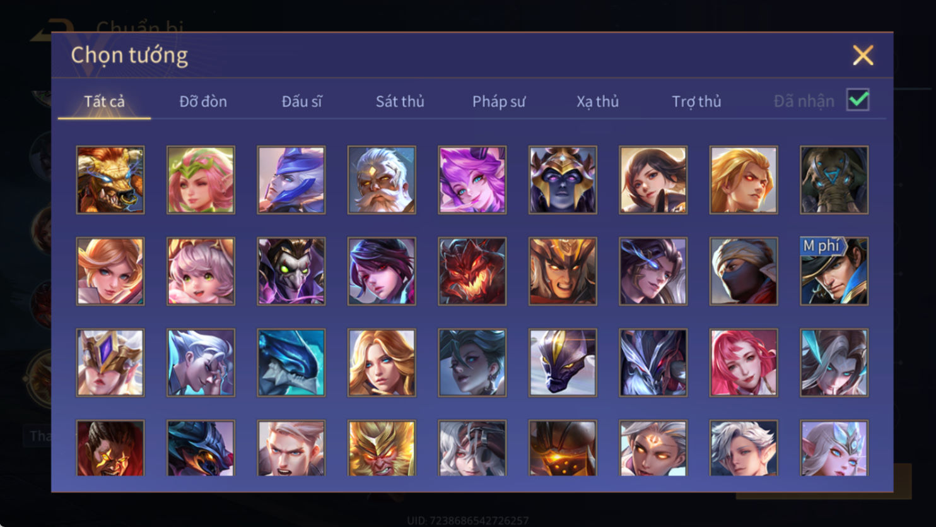Pick the pink-haired hero with green leaf crown

pyautogui.click(x=201, y=180)
